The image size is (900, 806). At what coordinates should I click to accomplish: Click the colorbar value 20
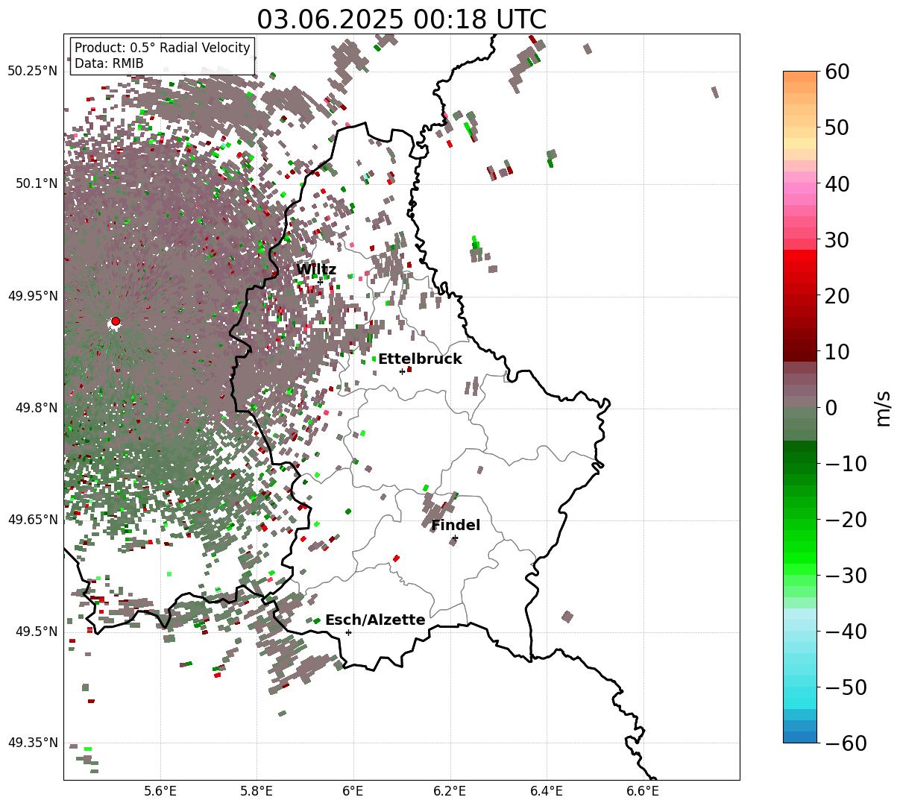coord(838,296)
